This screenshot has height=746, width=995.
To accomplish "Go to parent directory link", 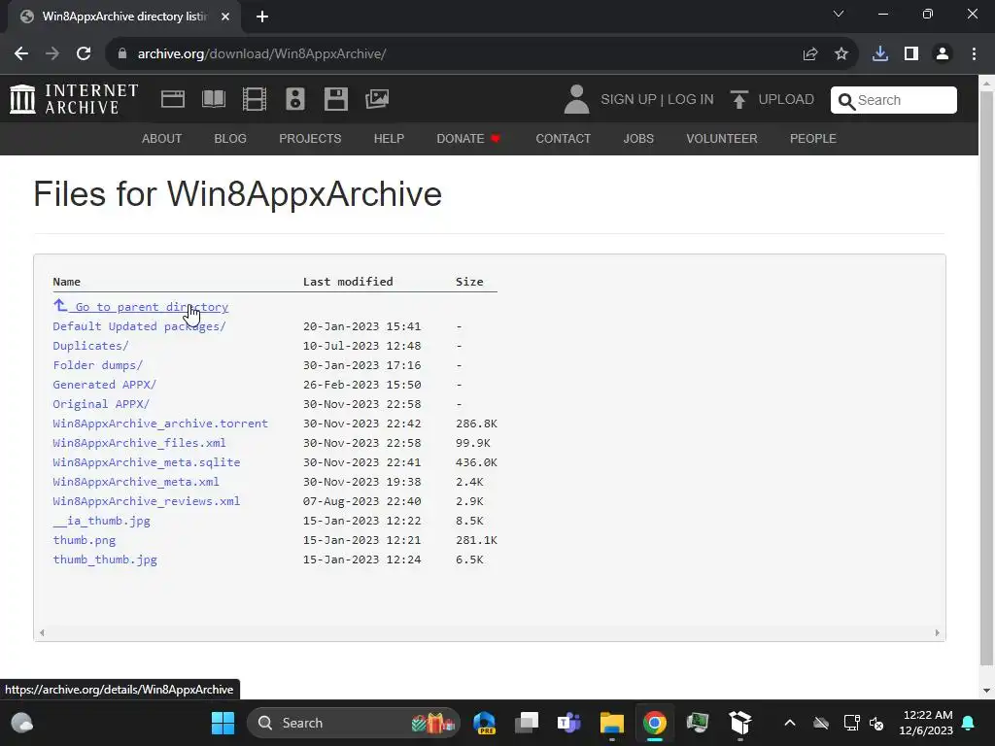I will (x=141, y=306).
